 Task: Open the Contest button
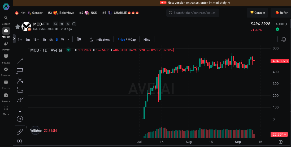click(257, 13)
